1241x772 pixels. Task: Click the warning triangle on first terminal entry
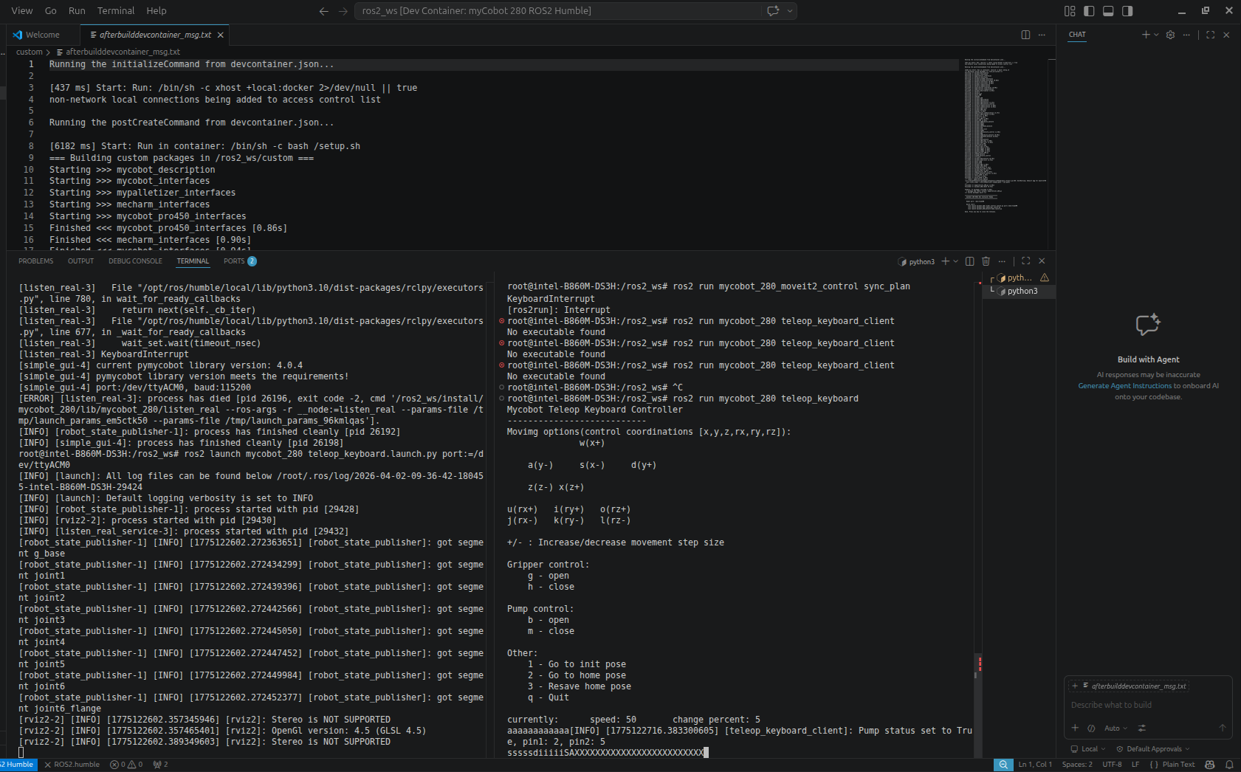pyautogui.click(x=1045, y=278)
